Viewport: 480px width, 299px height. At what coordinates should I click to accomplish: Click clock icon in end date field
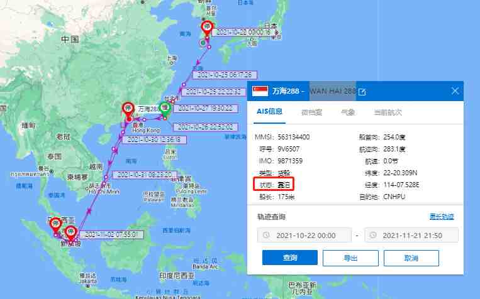[x=373, y=235]
